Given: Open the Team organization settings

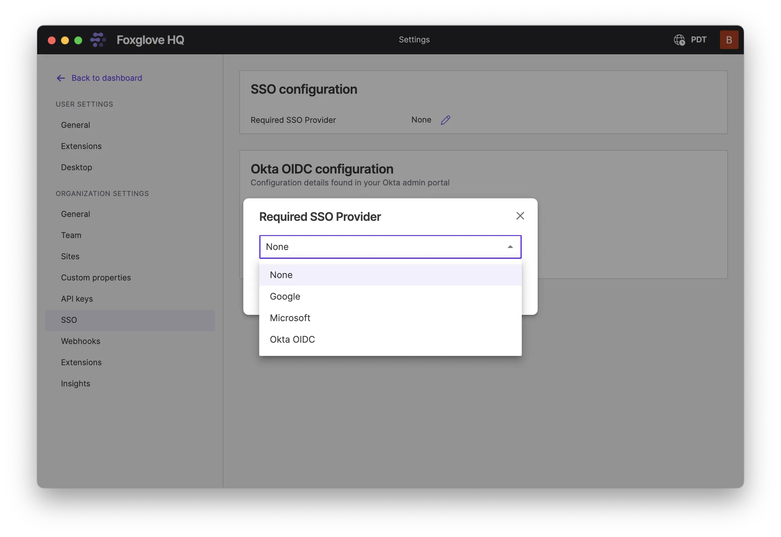Looking at the screenshot, I should point(71,235).
